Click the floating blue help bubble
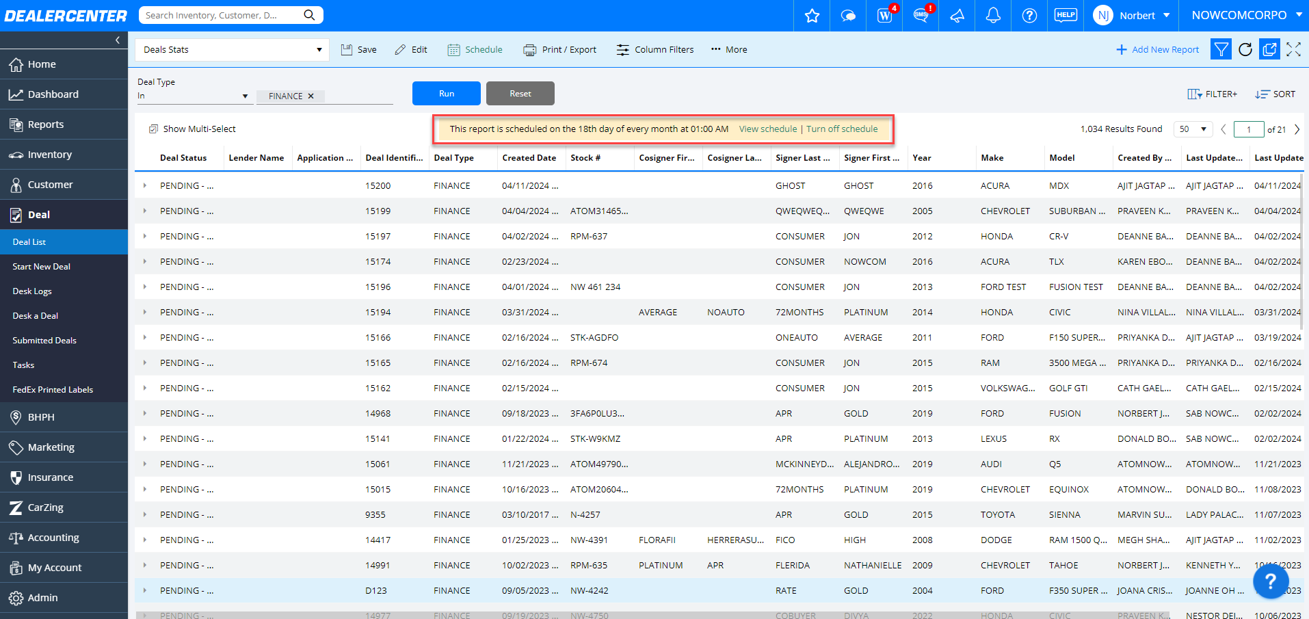 pyautogui.click(x=1271, y=581)
